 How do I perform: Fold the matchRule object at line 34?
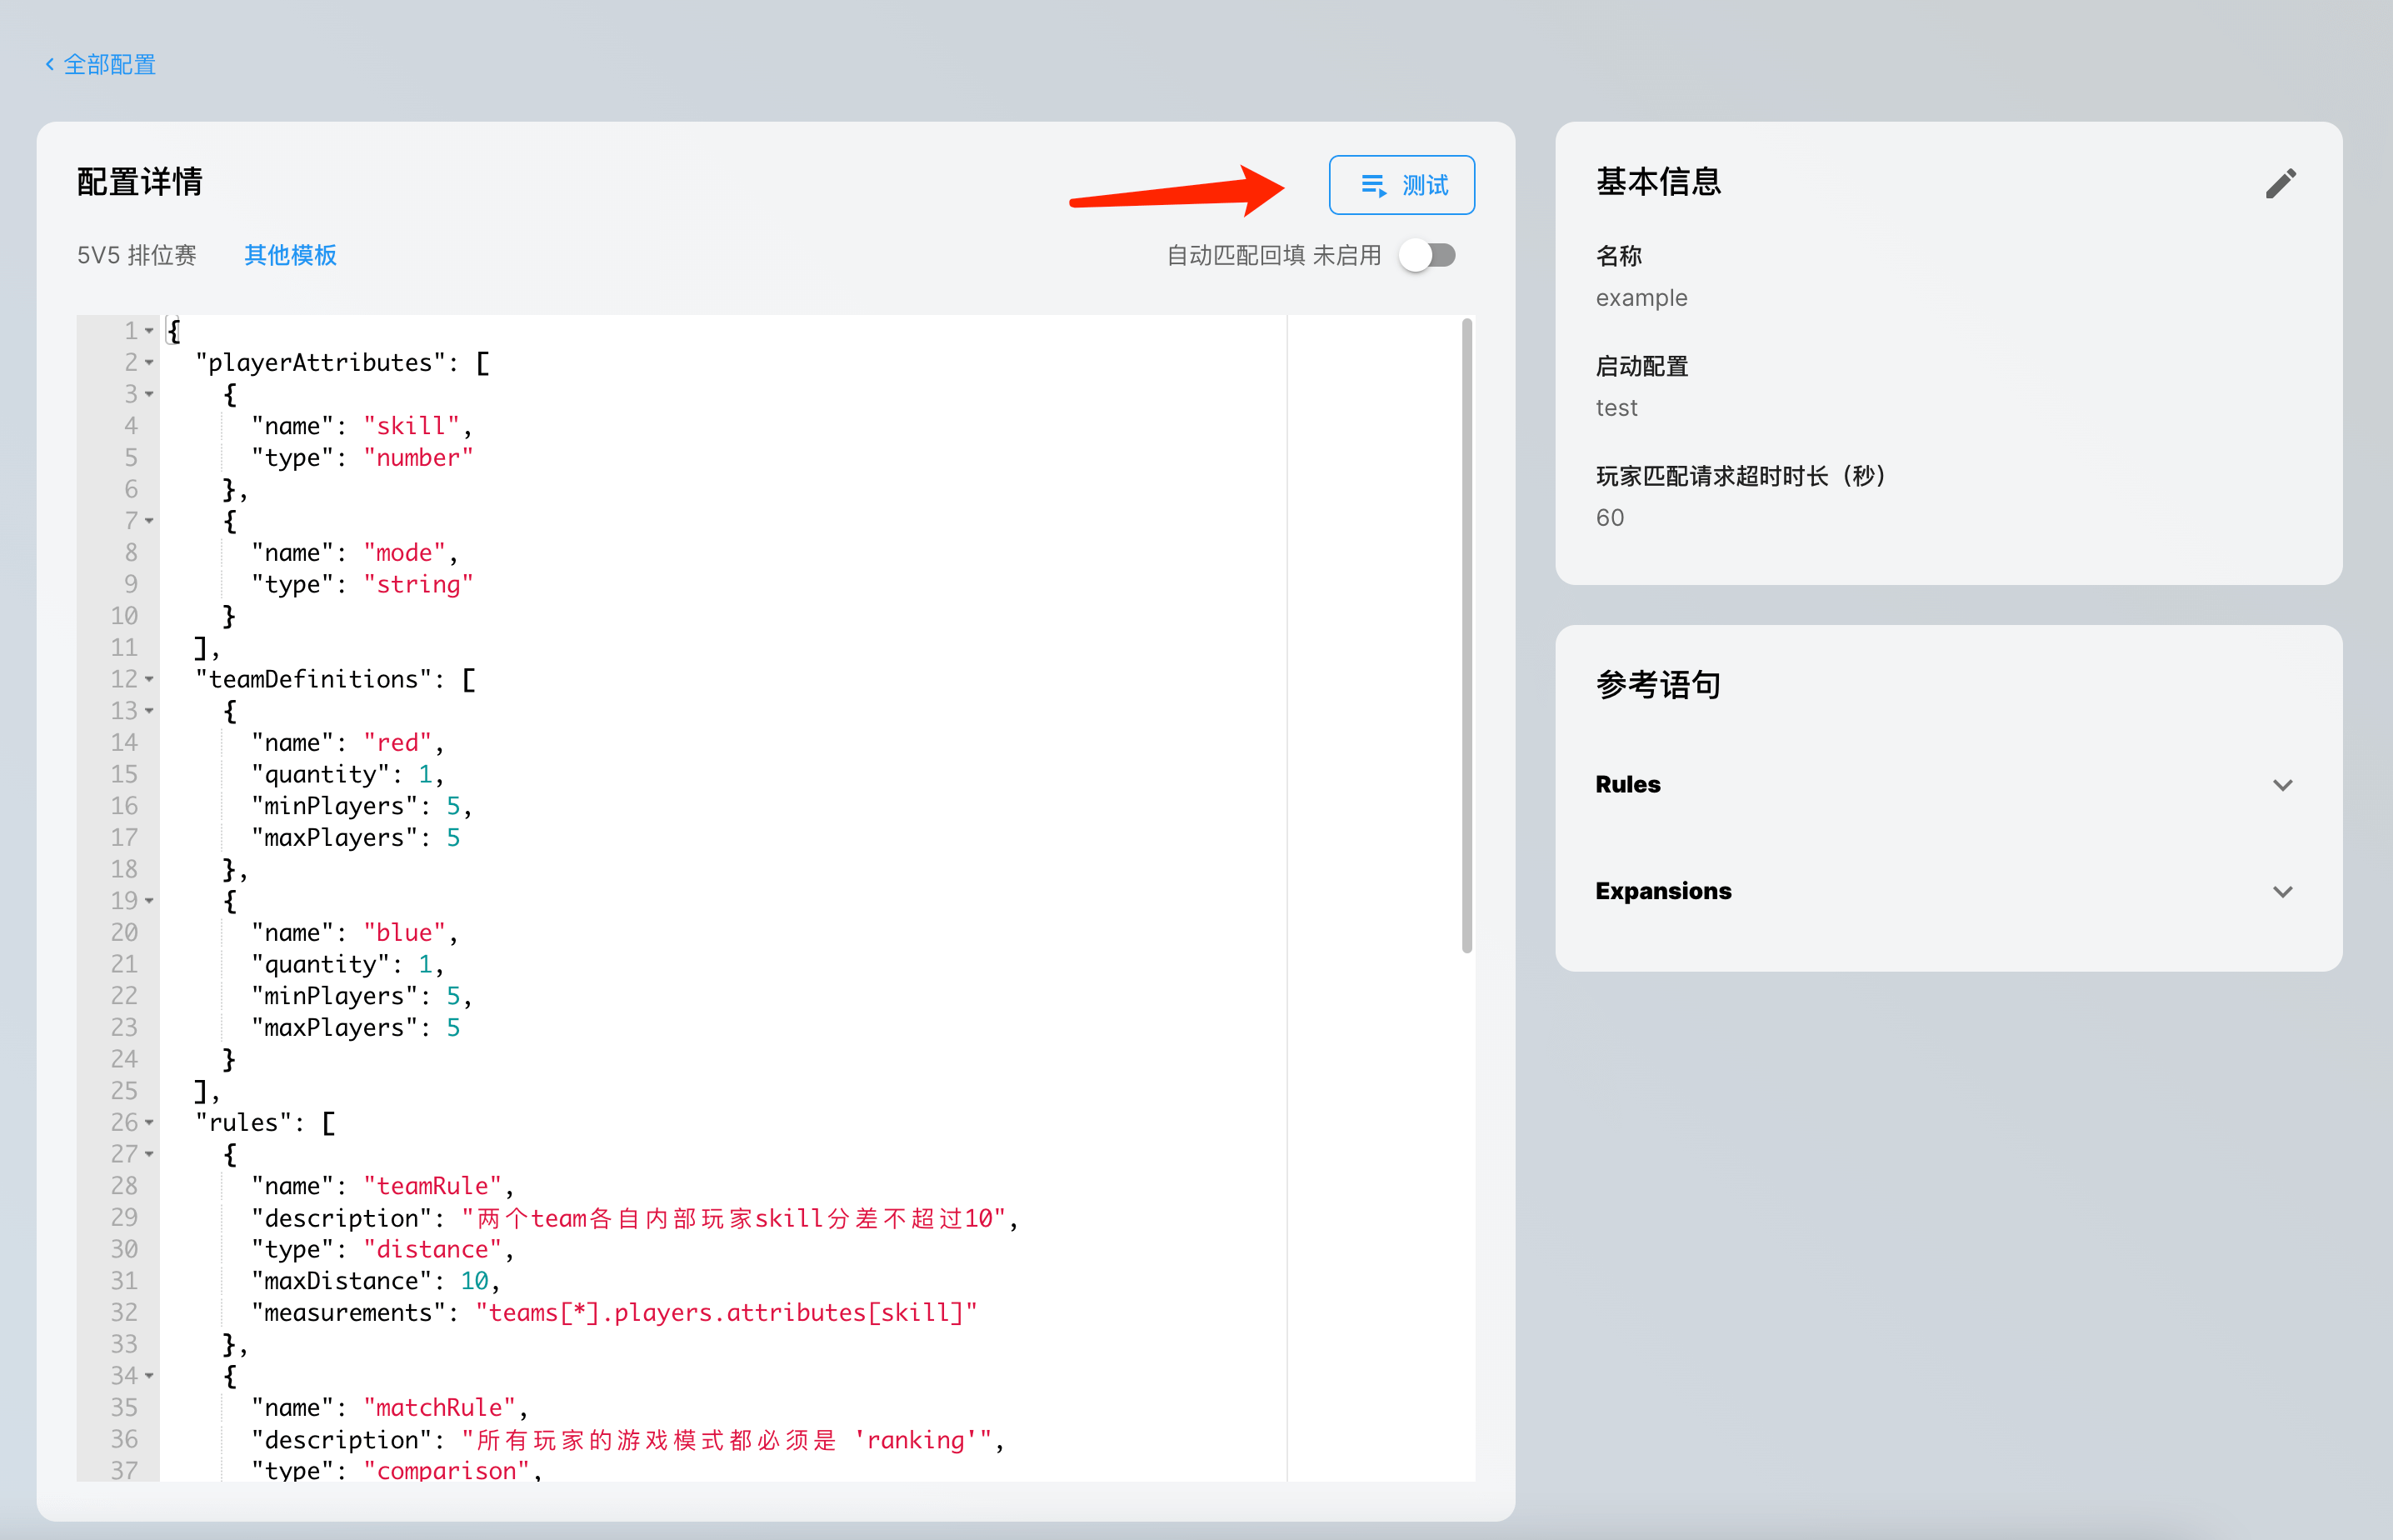click(150, 1376)
